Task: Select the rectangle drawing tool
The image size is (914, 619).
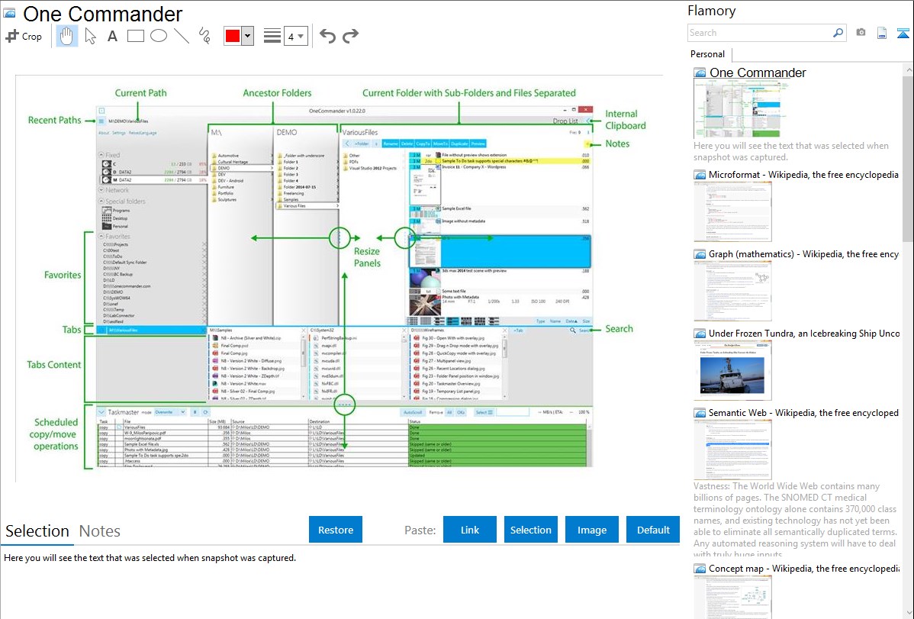Action: (135, 36)
